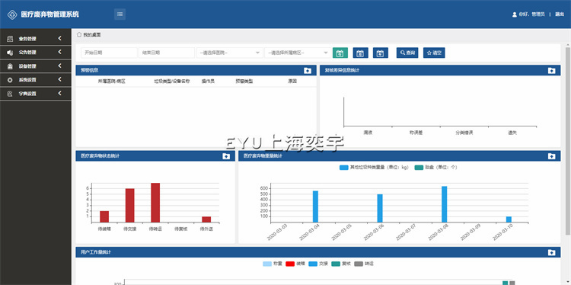Click export icon on 复核差异信息统计 panel
571x285 pixels.
[x=551, y=71]
